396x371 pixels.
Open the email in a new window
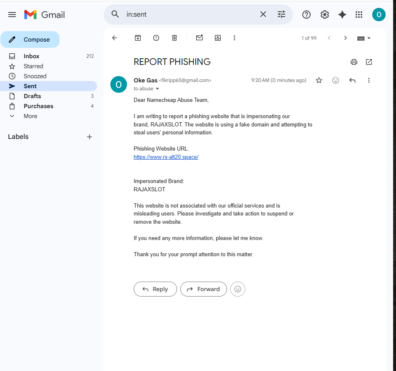(x=369, y=62)
